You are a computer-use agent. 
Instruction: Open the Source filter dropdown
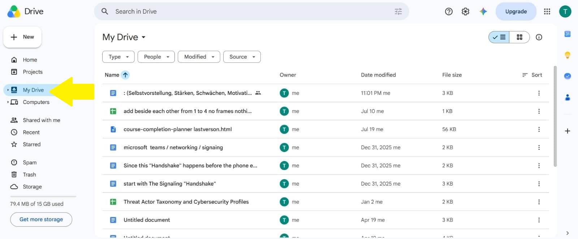[x=242, y=57]
